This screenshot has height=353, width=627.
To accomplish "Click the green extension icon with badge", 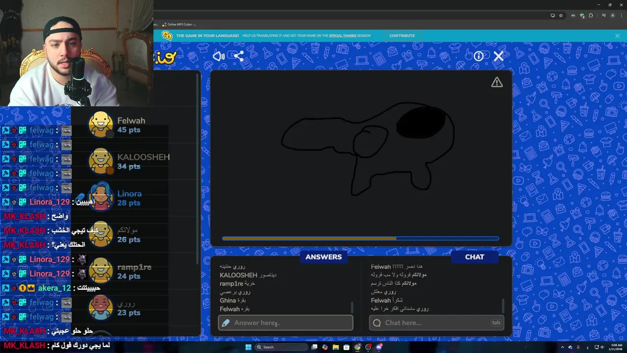I will (x=582, y=16).
